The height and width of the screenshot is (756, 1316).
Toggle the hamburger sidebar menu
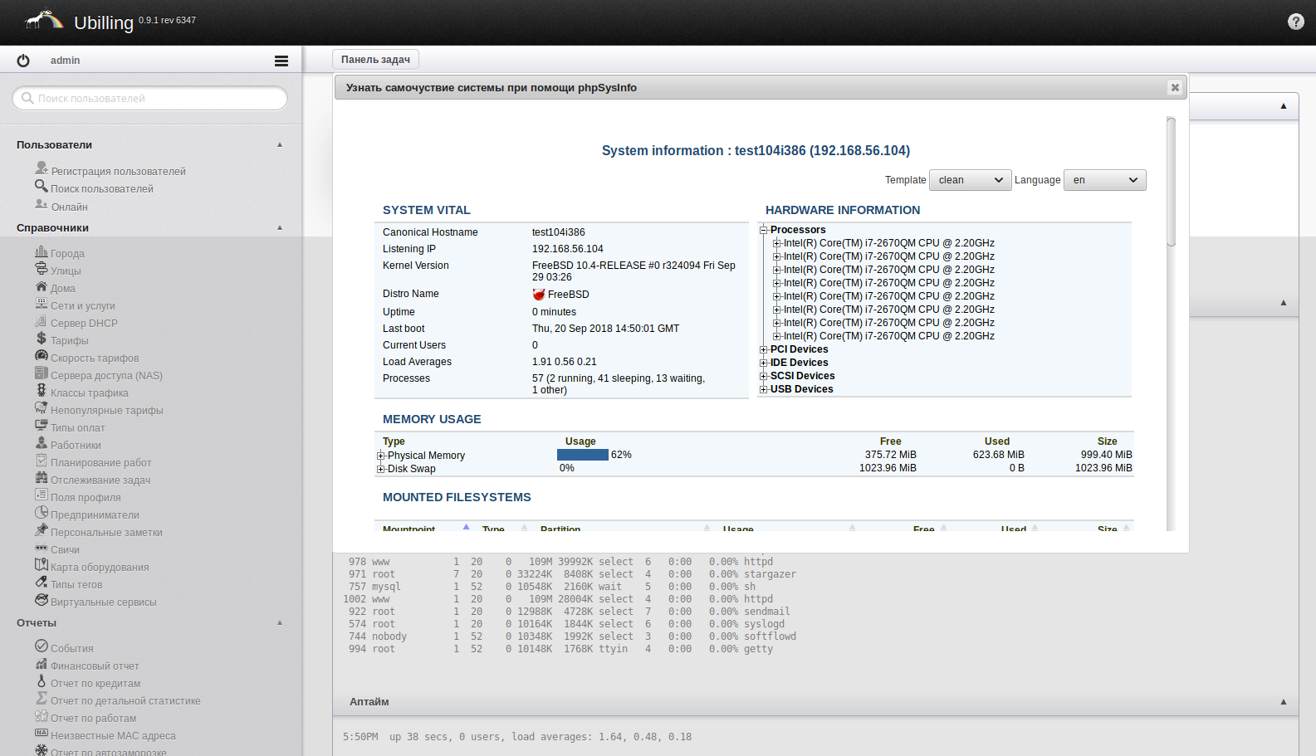point(281,61)
